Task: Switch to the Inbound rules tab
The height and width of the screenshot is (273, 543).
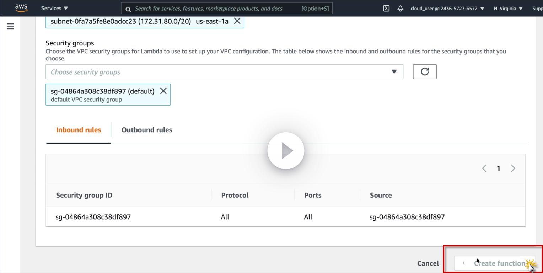Action: 79,130
